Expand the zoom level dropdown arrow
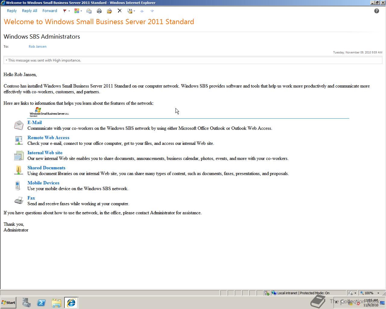Screen dimensions: 386x309 tap(378, 293)
